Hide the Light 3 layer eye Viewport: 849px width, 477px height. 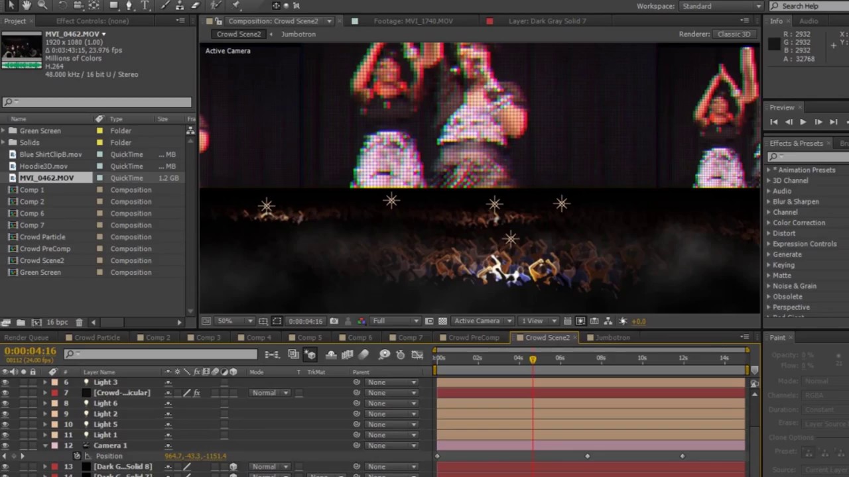(5, 382)
